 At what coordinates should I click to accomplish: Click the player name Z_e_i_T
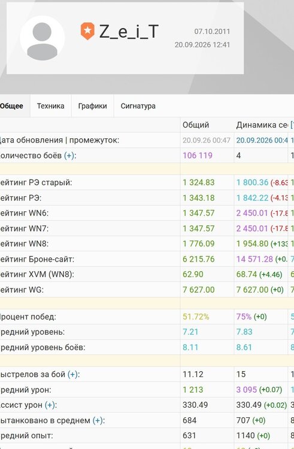pos(129,32)
